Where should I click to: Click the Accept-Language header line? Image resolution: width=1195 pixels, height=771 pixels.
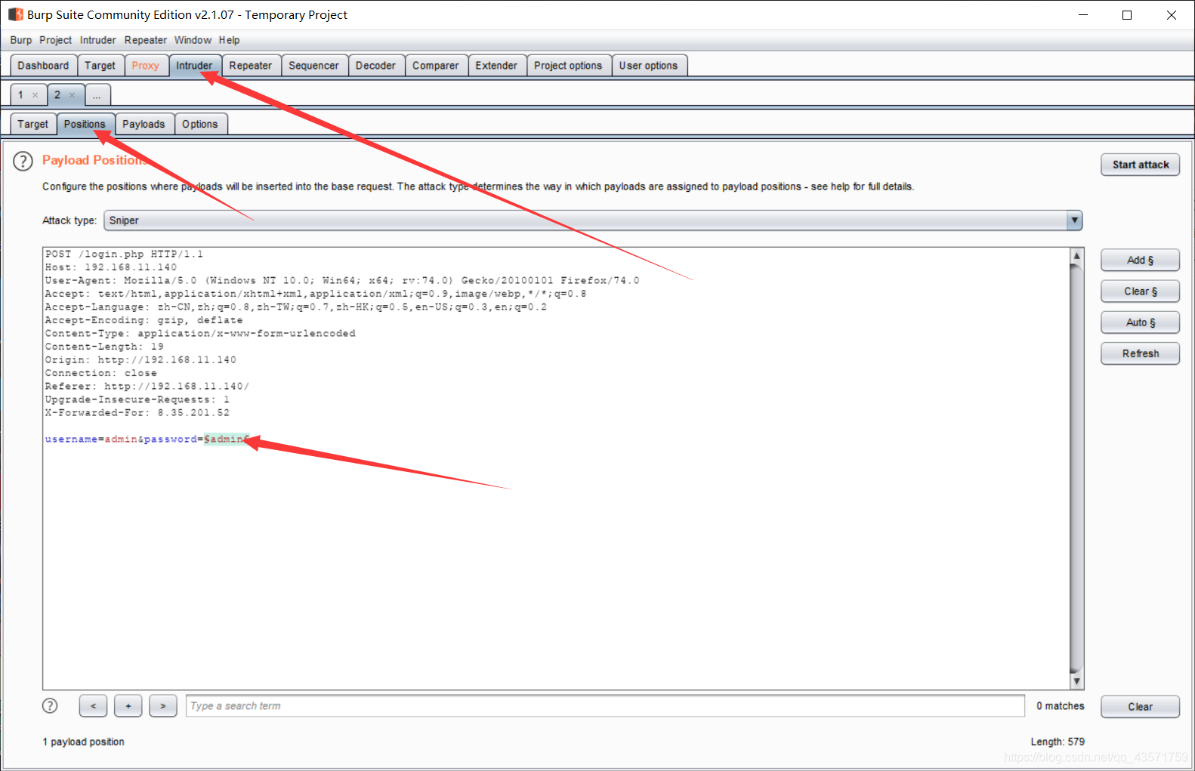pyautogui.click(x=295, y=307)
